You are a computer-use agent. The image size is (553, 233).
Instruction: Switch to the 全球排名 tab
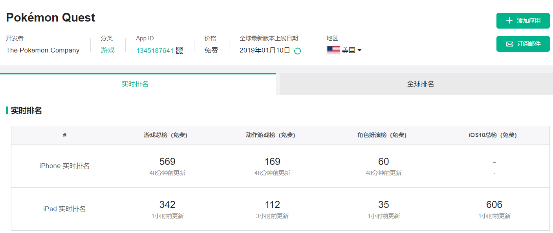tap(416, 84)
